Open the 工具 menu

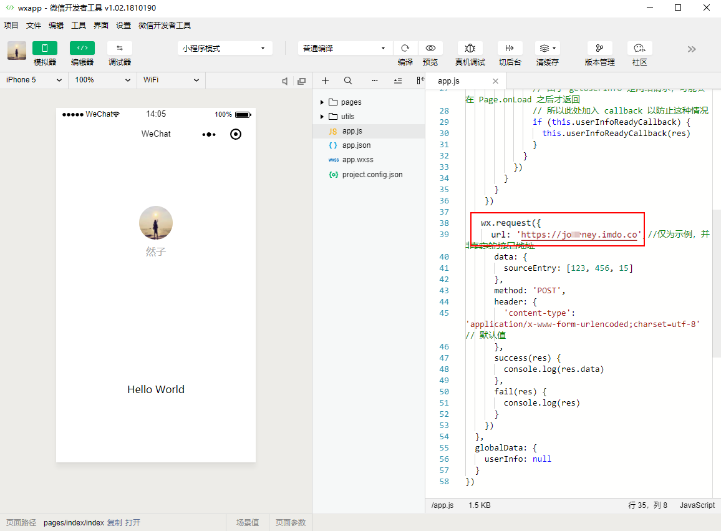pos(79,26)
